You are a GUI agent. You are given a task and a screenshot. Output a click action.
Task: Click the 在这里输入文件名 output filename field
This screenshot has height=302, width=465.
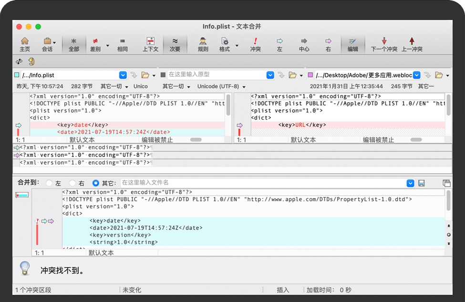pos(262,183)
